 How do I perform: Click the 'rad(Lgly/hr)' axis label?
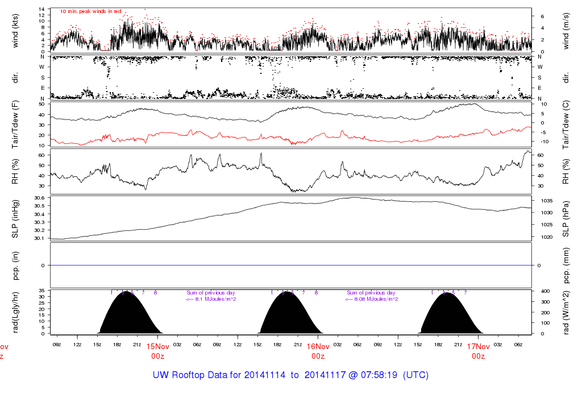(15, 313)
